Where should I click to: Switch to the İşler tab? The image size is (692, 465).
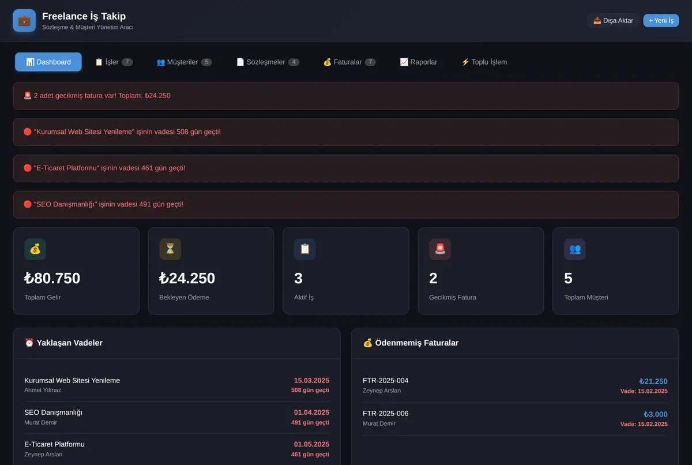point(114,62)
